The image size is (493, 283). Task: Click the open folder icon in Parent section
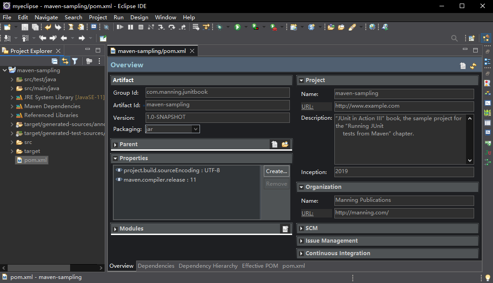285,144
